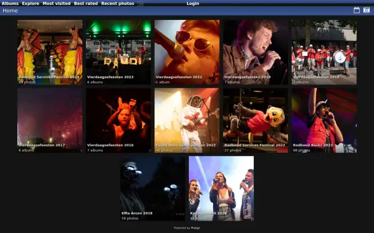Open the Explore menu

point(31,4)
